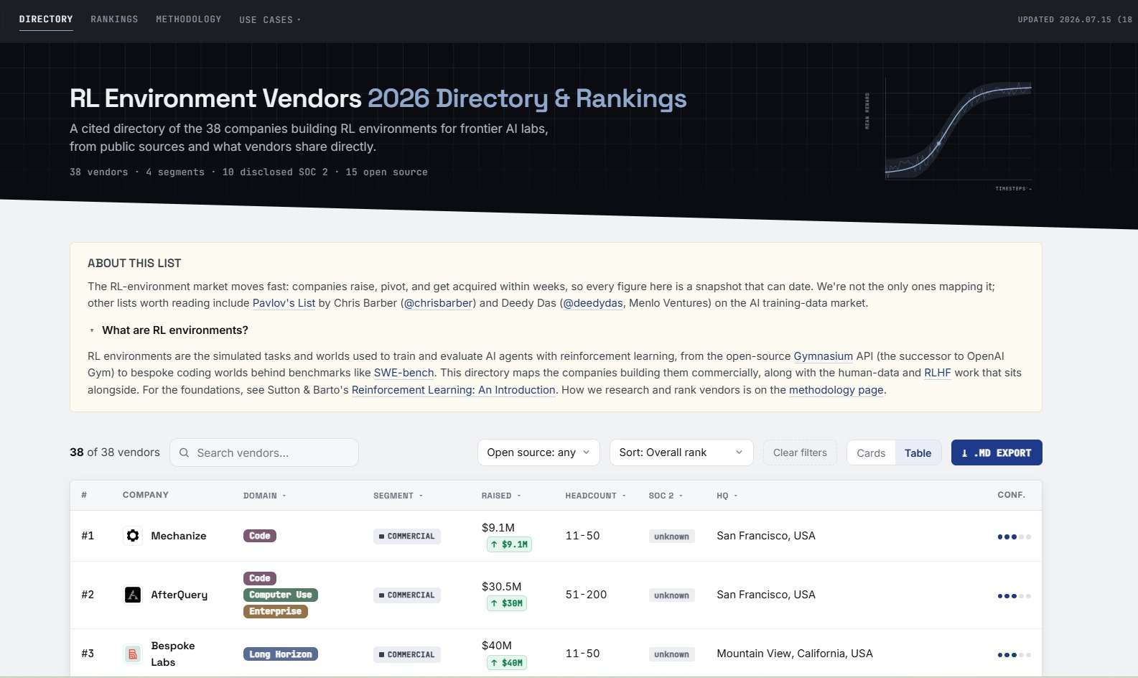Image resolution: width=1138 pixels, height=678 pixels.
Task: Open the Bespoke Labs company name
Action: click(x=173, y=654)
